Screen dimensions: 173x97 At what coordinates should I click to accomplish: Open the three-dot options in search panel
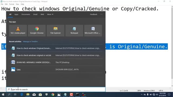(101, 14)
